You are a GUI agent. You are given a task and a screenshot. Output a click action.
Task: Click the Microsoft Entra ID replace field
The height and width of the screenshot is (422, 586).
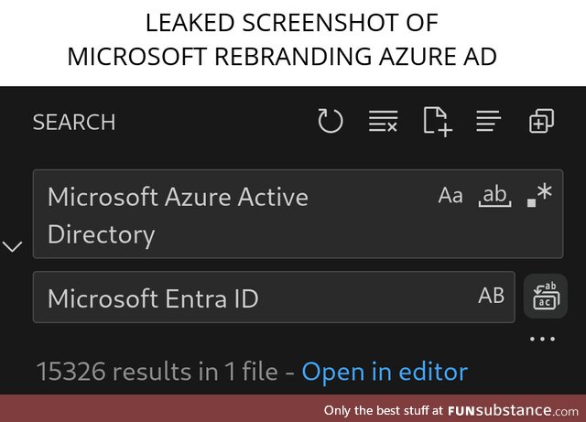click(247, 298)
